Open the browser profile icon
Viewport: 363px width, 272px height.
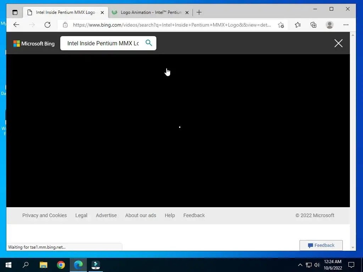tap(329, 25)
